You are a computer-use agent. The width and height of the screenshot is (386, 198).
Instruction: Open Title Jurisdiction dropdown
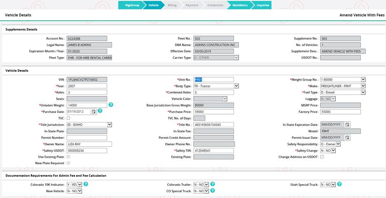tap(110, 124)
